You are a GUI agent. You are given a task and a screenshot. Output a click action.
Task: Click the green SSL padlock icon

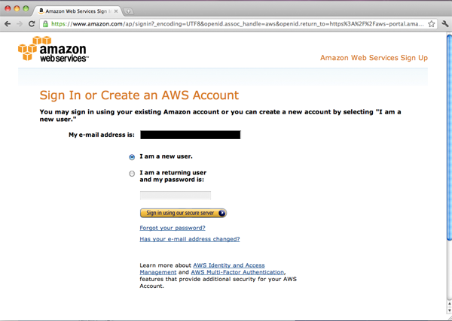(x=46, y=24)
